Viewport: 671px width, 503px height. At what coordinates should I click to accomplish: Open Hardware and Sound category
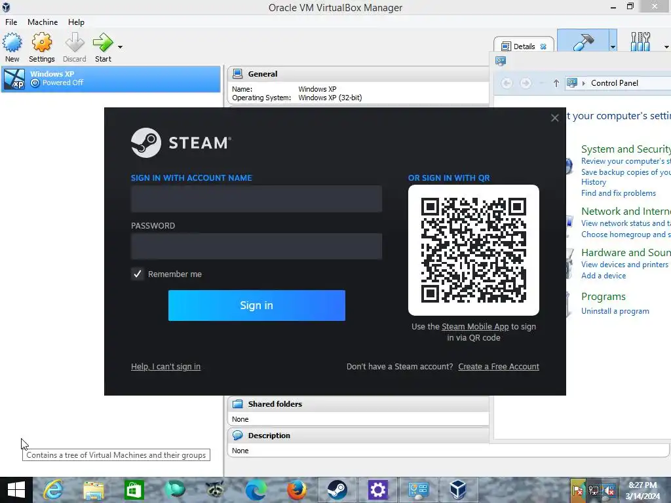tap(626, 252)
